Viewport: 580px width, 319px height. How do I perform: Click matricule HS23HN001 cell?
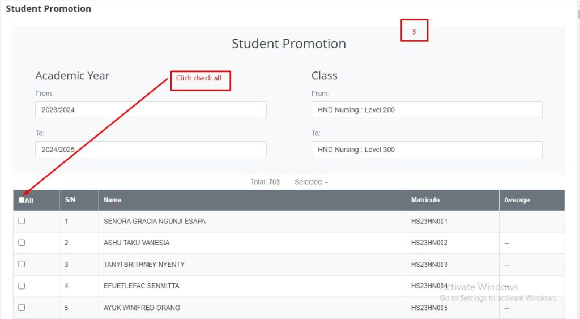(x=429, y=222)
